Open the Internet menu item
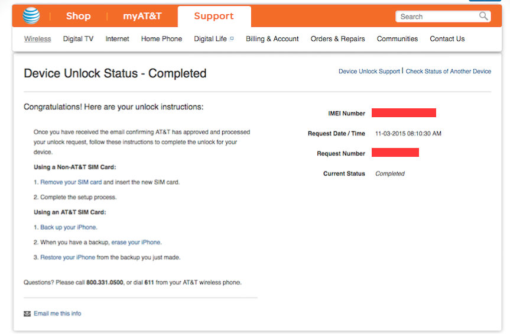Screen dimensions: 510x335 [117, 39]
